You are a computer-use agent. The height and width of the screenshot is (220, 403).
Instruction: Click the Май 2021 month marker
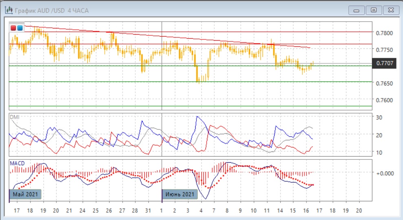coord(25,194)
